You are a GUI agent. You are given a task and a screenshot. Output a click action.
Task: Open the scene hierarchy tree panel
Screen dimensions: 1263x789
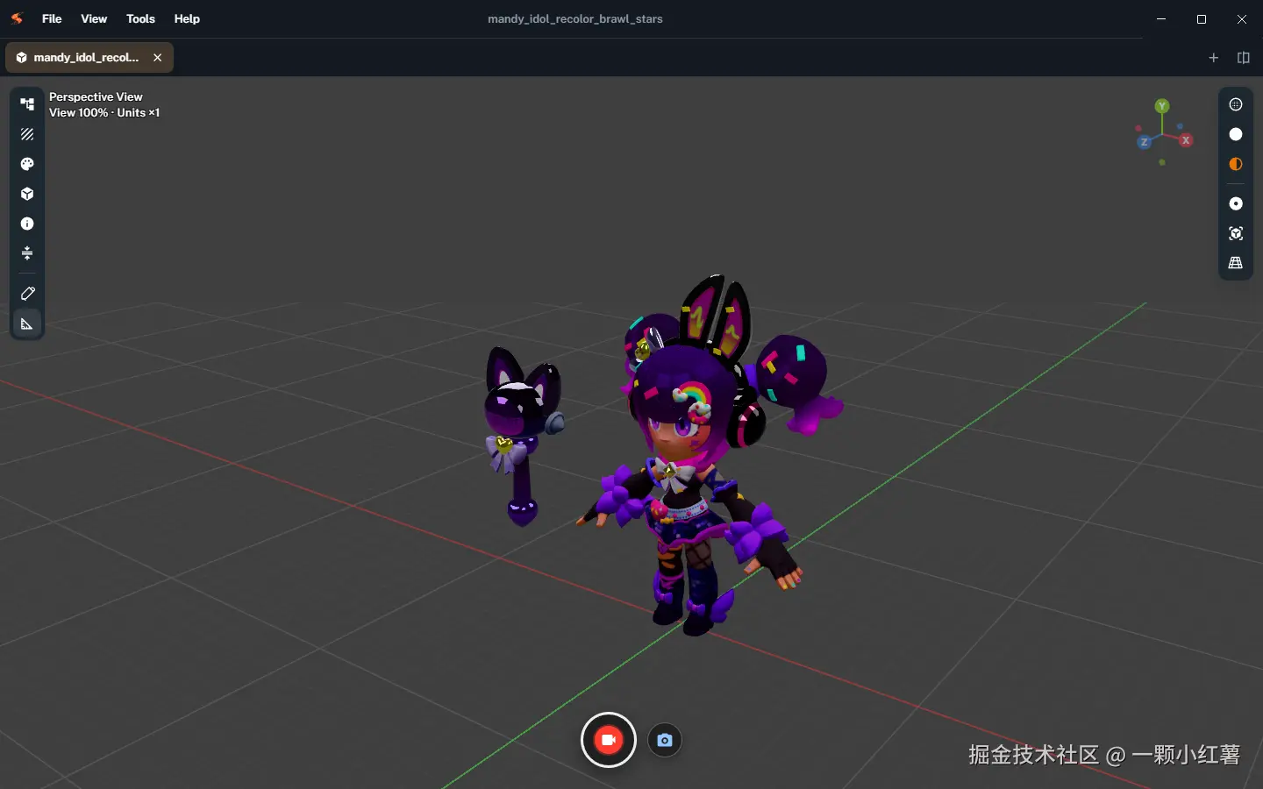(27, 104)
